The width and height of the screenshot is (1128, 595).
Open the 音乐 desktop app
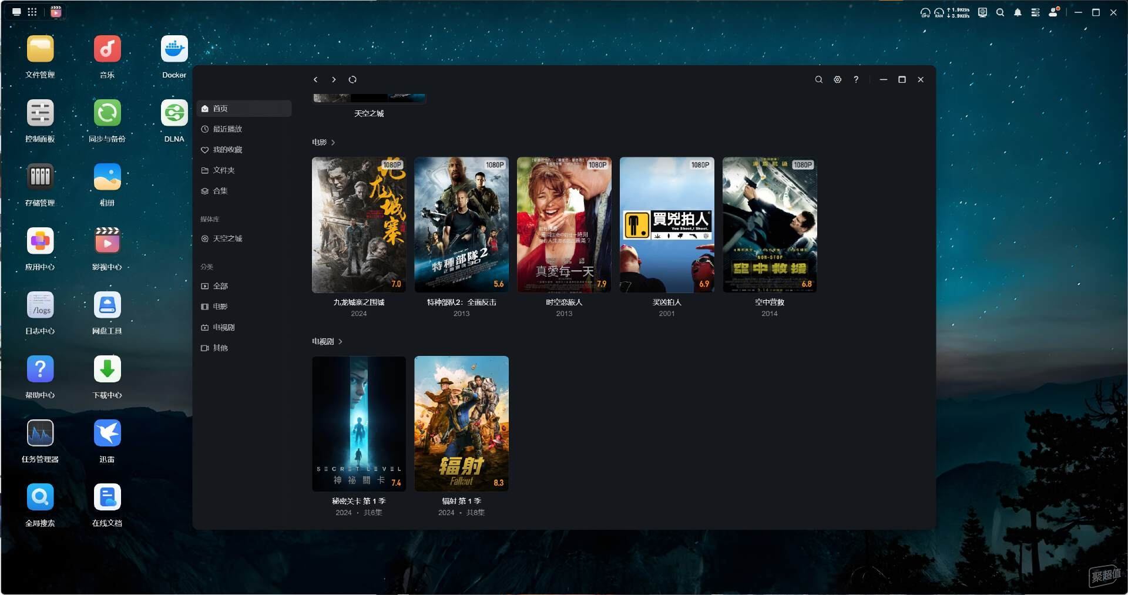[107, 49]
